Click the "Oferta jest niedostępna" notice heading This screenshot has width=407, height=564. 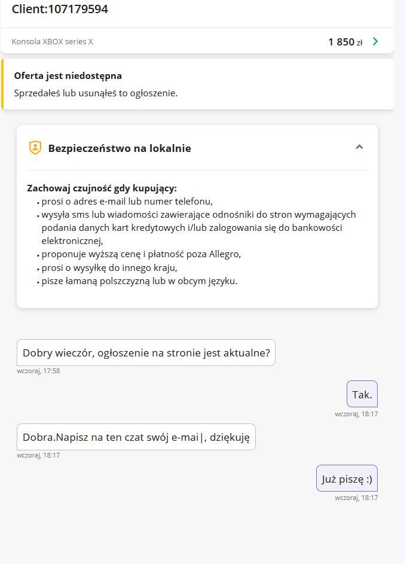point(68,76)
